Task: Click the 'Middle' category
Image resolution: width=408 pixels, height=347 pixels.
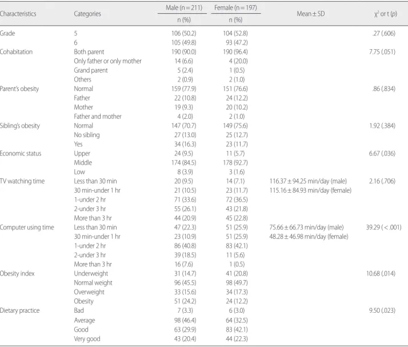Action: pyautogui.click(x=83, y=163)
